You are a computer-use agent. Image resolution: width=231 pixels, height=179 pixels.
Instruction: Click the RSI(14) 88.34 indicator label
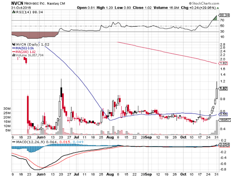(x=30, y=12)
